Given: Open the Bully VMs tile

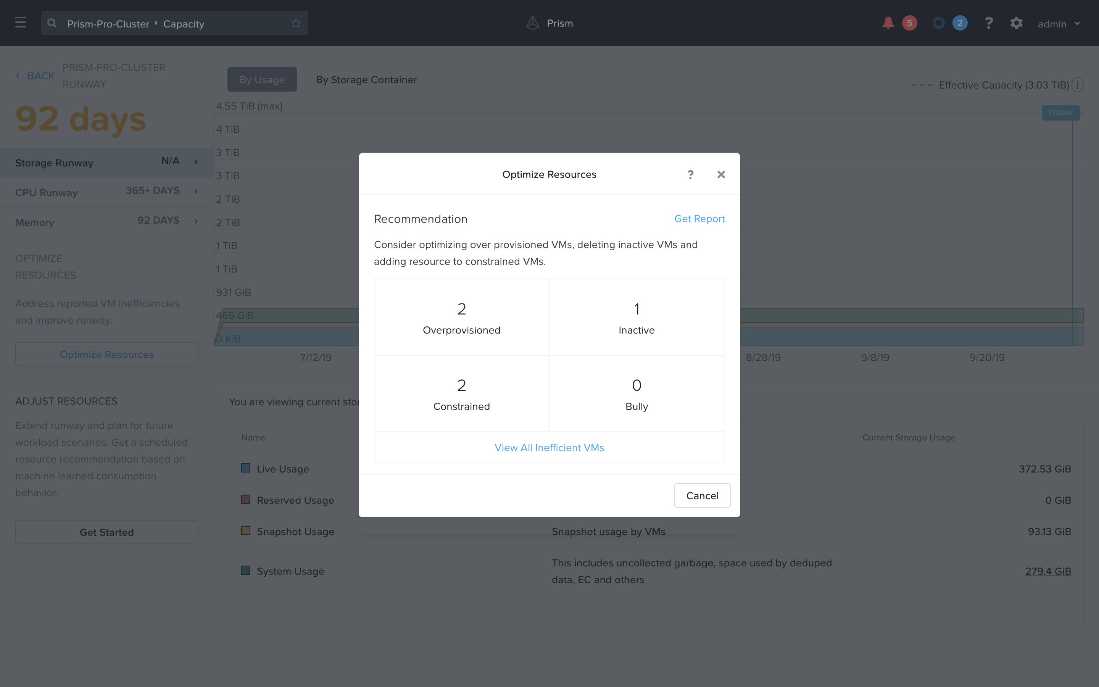Looking at the screenshot, I should (637, 393).
